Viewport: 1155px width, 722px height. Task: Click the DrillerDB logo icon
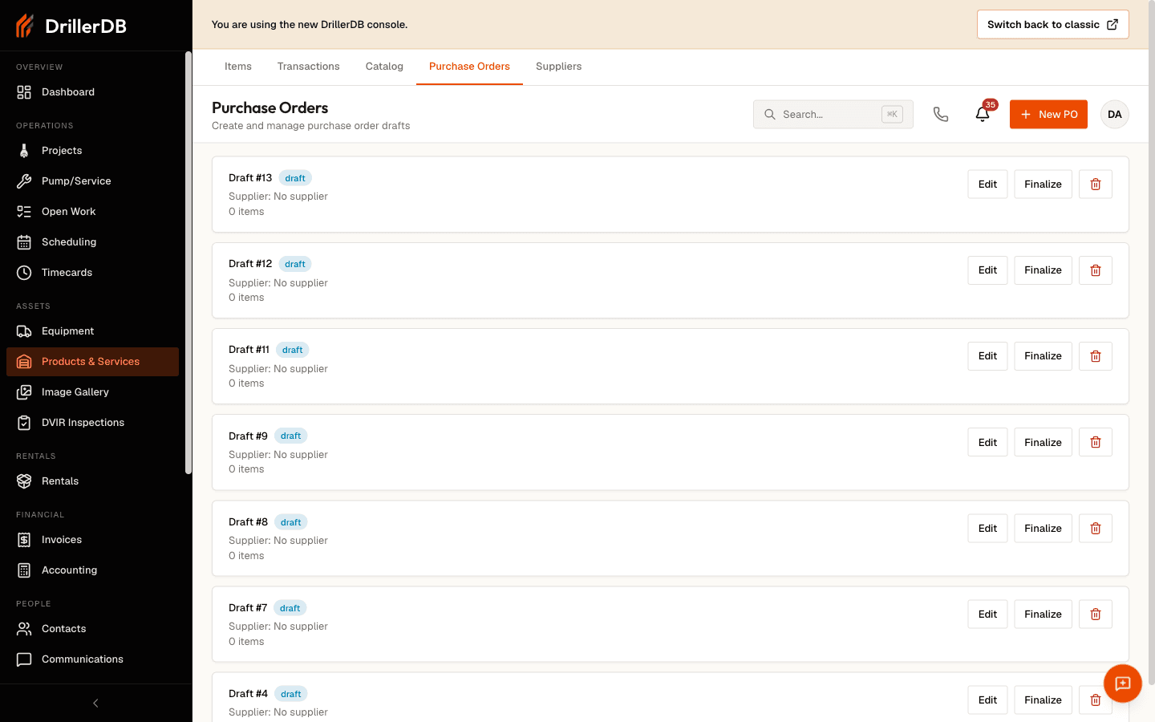click(25, 26)
